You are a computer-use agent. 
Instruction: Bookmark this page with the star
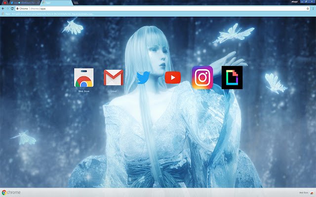pos(308,9)
